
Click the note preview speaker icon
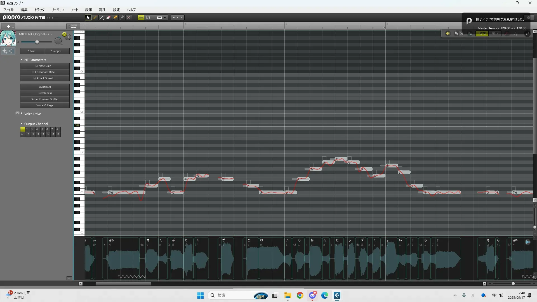447,34
